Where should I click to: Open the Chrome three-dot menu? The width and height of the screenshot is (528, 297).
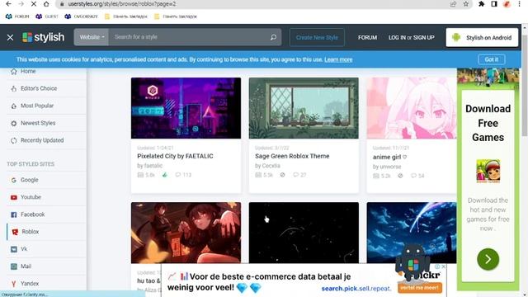(519, 4)
